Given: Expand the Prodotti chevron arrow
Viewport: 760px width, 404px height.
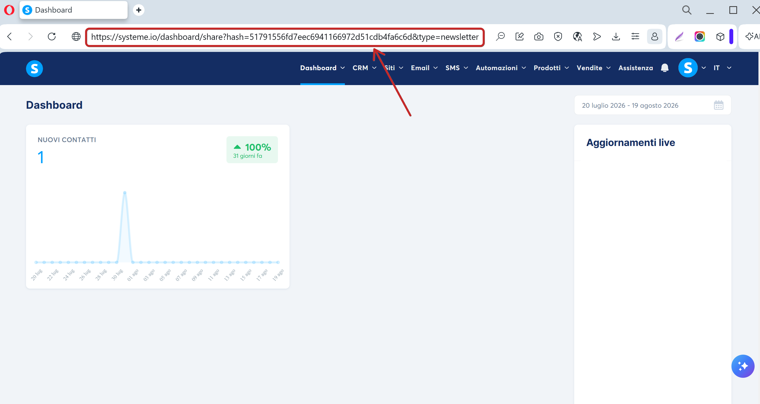Looking at the screenshot, I should point(566,68).
